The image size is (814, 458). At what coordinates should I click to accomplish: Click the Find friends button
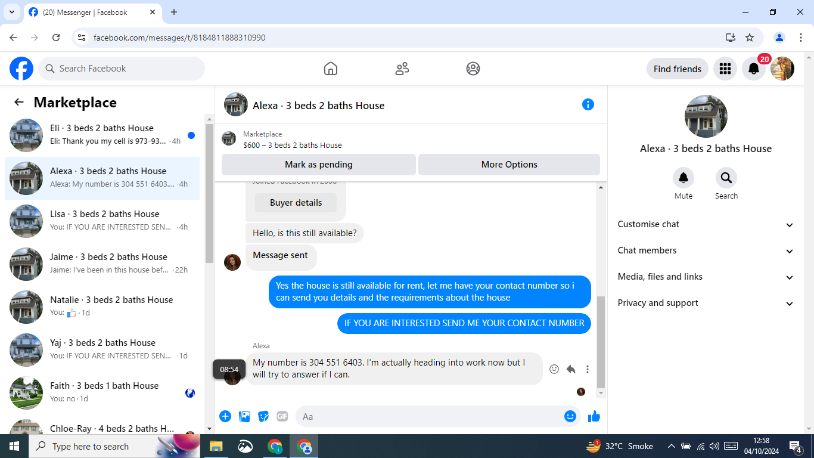click(x=678, y=69)
